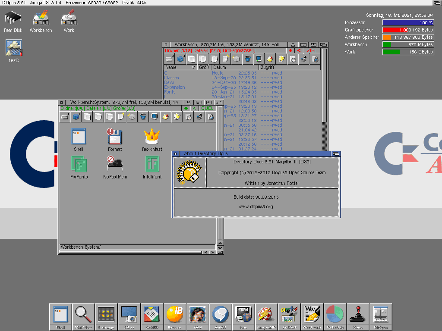Open Name column sort triangle

(193, 68)
